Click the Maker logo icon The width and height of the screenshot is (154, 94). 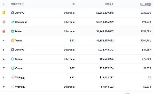click(13, 31)
